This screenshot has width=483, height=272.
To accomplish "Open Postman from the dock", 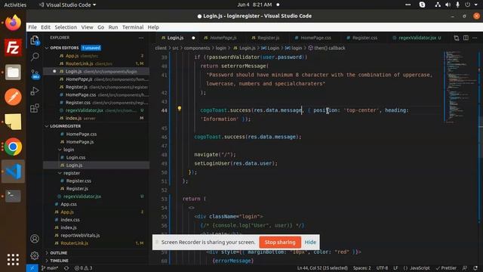I will pyautogui.click(x=13, y=97).
